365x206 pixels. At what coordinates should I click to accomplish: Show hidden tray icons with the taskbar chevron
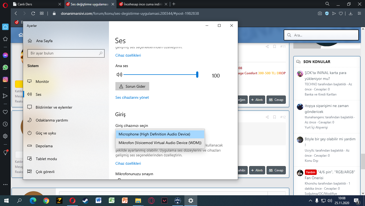[x=310, y=201]
